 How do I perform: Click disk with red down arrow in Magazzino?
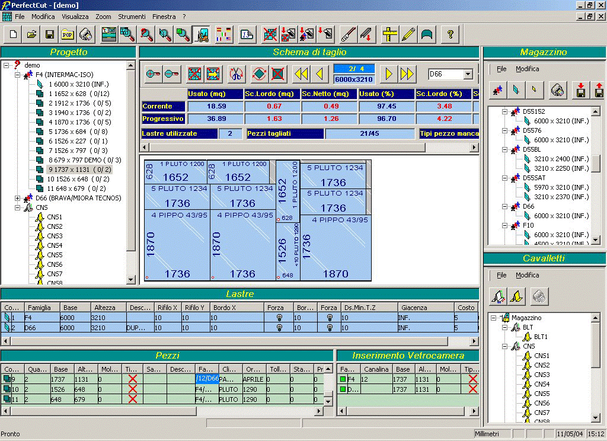click(x=581, y=90)
